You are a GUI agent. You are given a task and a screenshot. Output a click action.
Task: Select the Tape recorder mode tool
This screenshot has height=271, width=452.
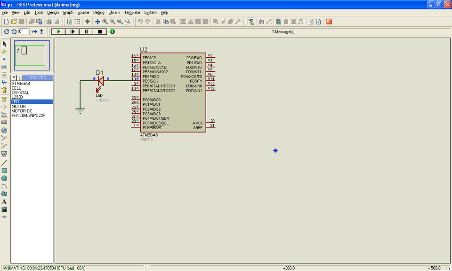click(4, 123)
